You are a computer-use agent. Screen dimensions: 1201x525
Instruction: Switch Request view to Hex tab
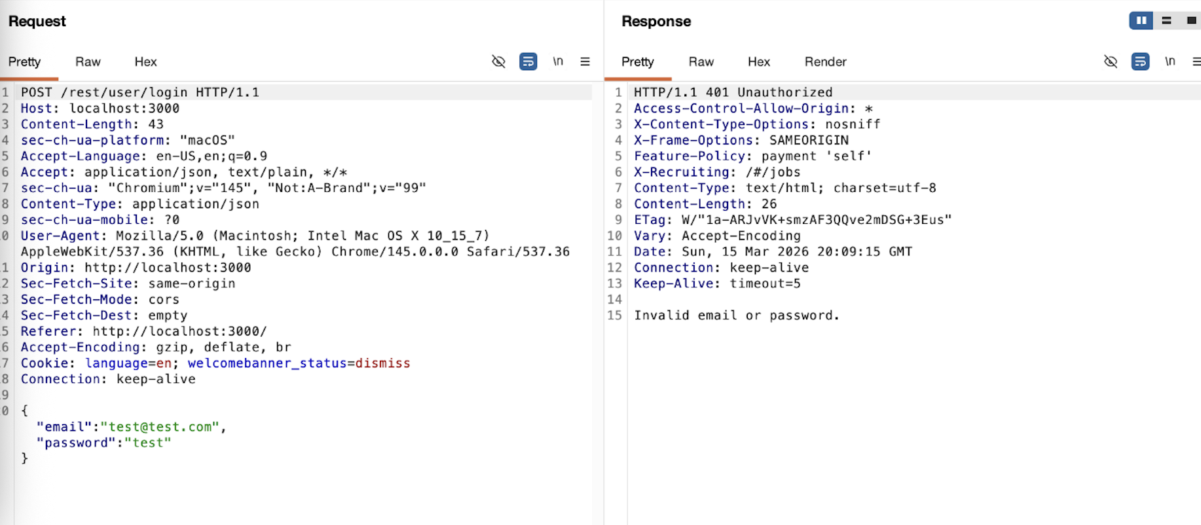(x=145, y=62)
